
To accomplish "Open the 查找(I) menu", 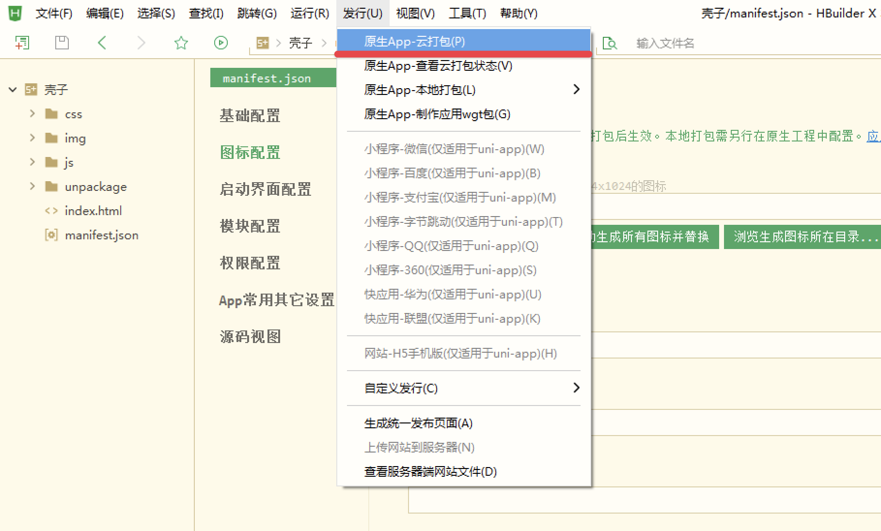I will 206,14.
